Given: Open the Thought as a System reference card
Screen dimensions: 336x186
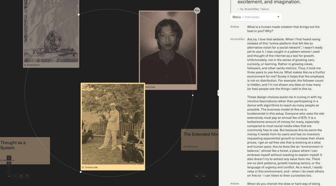Looking at the screenshot, I should click(24, 149).
